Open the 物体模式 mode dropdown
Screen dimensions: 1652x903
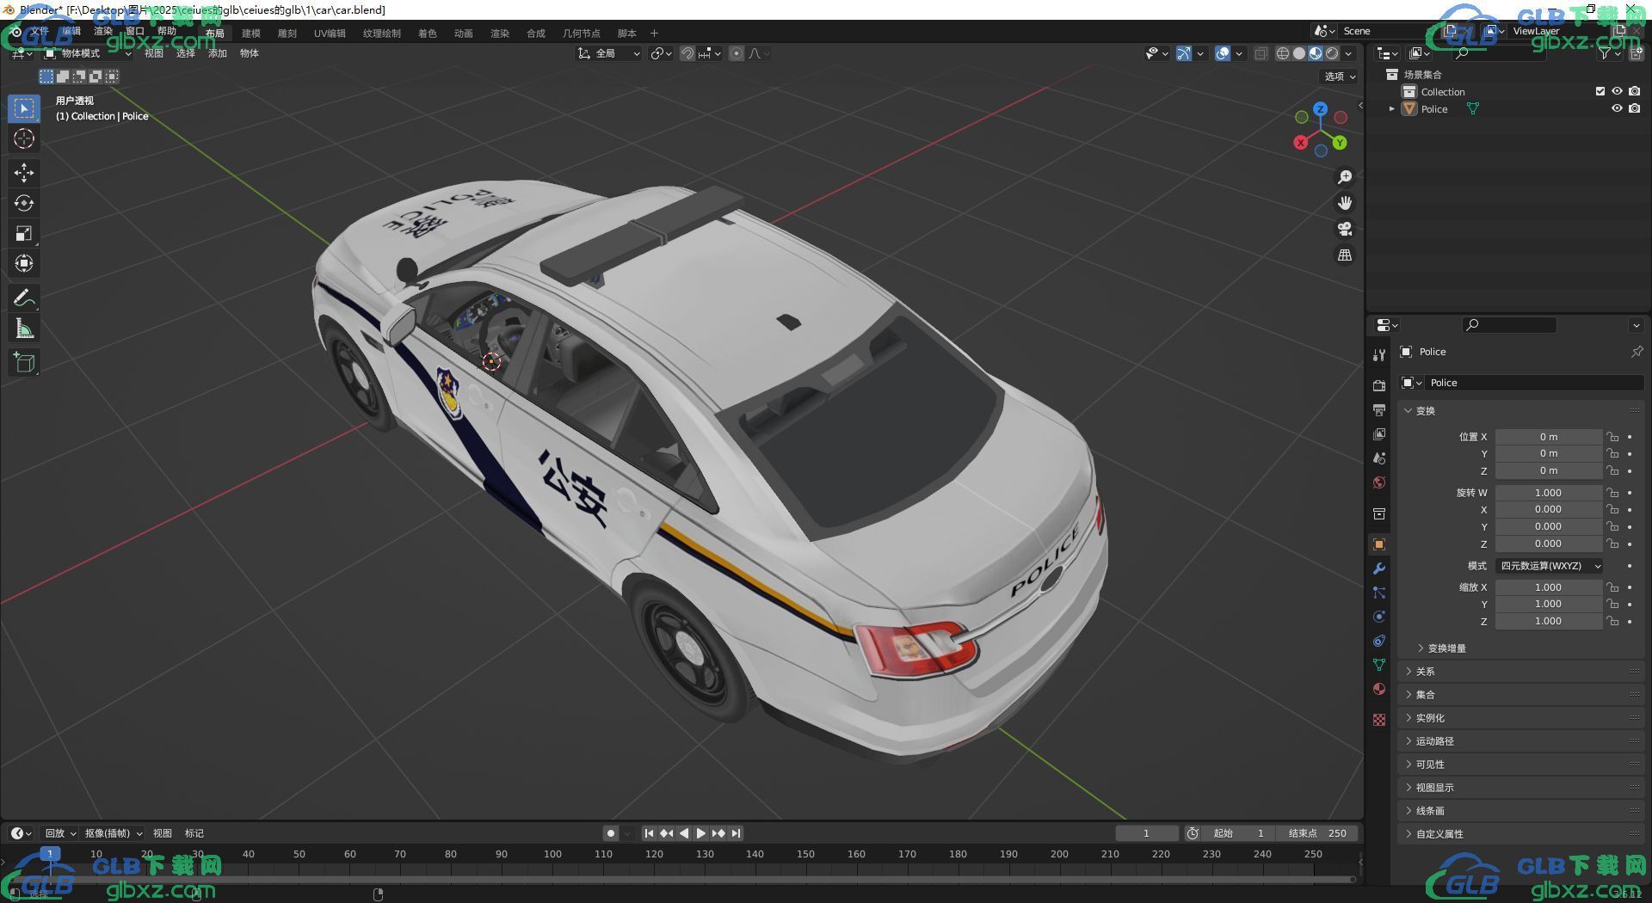coord(88,53)
